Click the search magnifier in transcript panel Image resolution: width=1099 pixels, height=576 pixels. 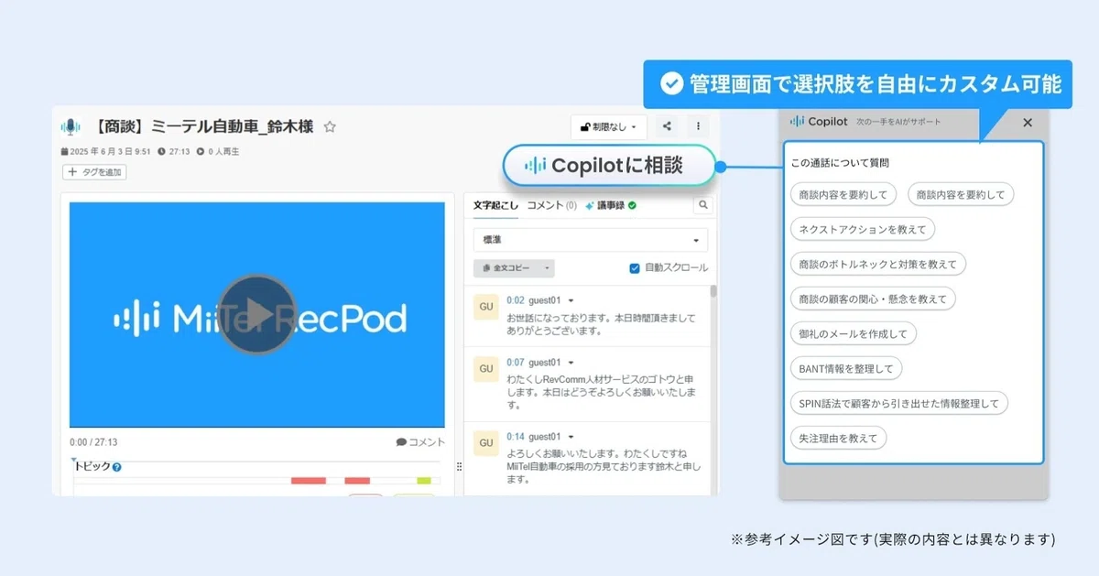(x=702, y=206)
